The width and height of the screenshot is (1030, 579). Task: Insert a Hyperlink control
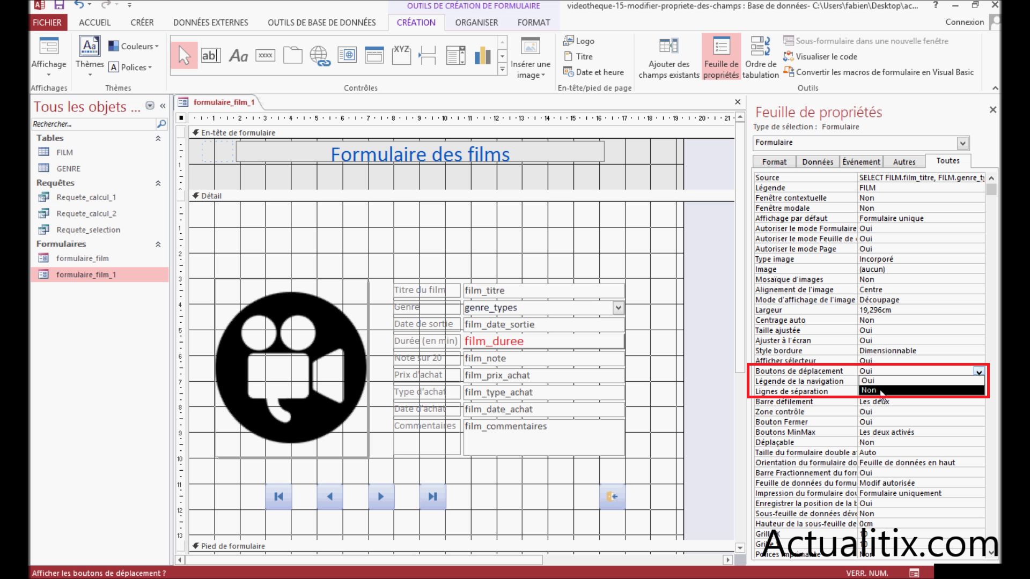[320, 55]
